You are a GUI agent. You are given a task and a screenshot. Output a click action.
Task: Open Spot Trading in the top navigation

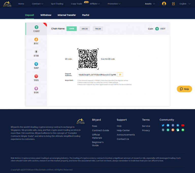[x=57, y=4]
